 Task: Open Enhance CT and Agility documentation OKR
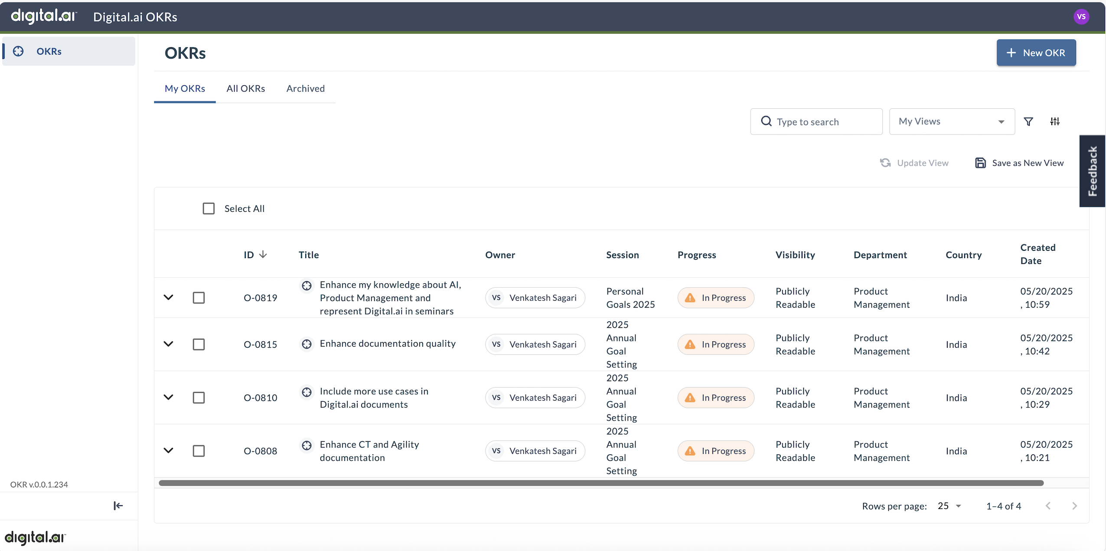(369, 451)
